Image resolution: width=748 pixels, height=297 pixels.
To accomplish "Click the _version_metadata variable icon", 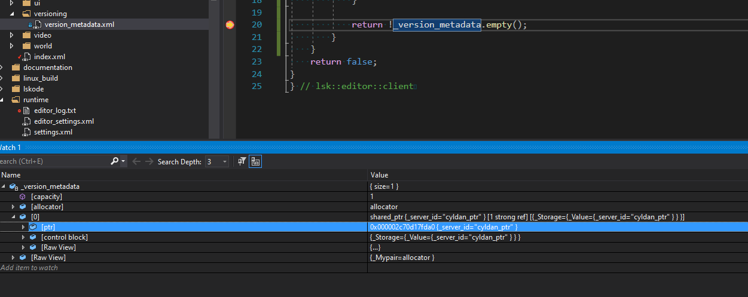I will (x=13, y=186).
